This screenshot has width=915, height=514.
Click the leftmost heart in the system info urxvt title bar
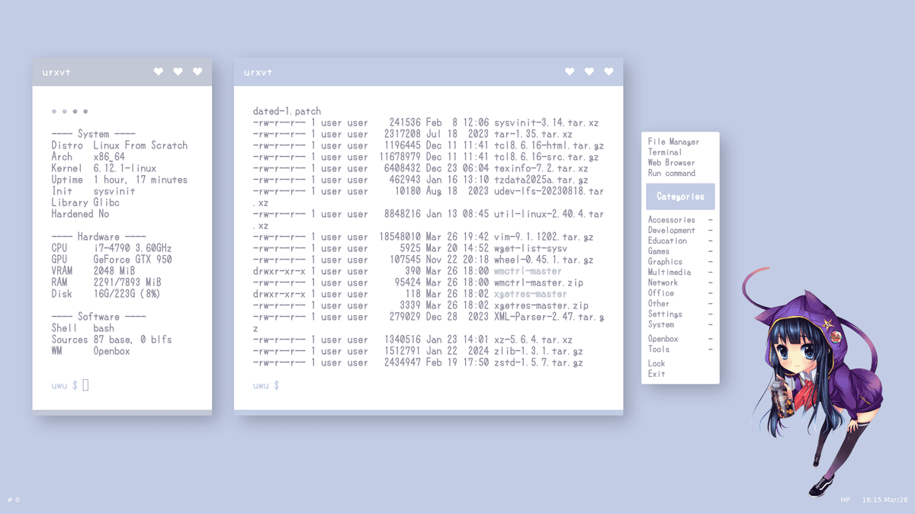pyautogui.click(x=159, y=72)
